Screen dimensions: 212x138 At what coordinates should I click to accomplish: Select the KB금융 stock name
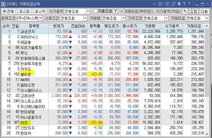coord(26,42)
